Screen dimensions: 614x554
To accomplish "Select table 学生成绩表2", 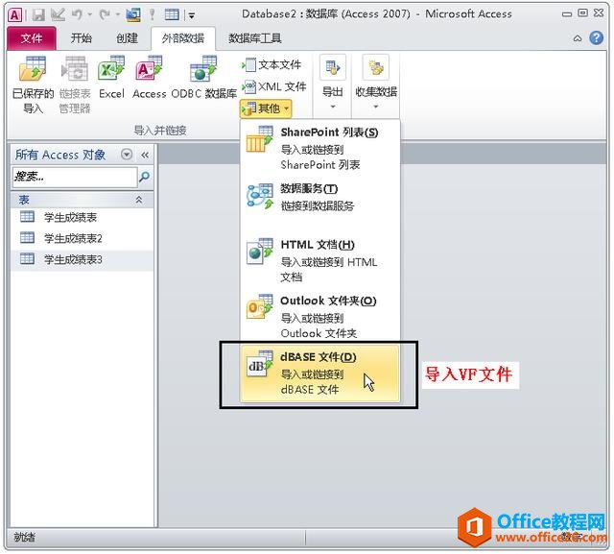I will click(82, 238).
